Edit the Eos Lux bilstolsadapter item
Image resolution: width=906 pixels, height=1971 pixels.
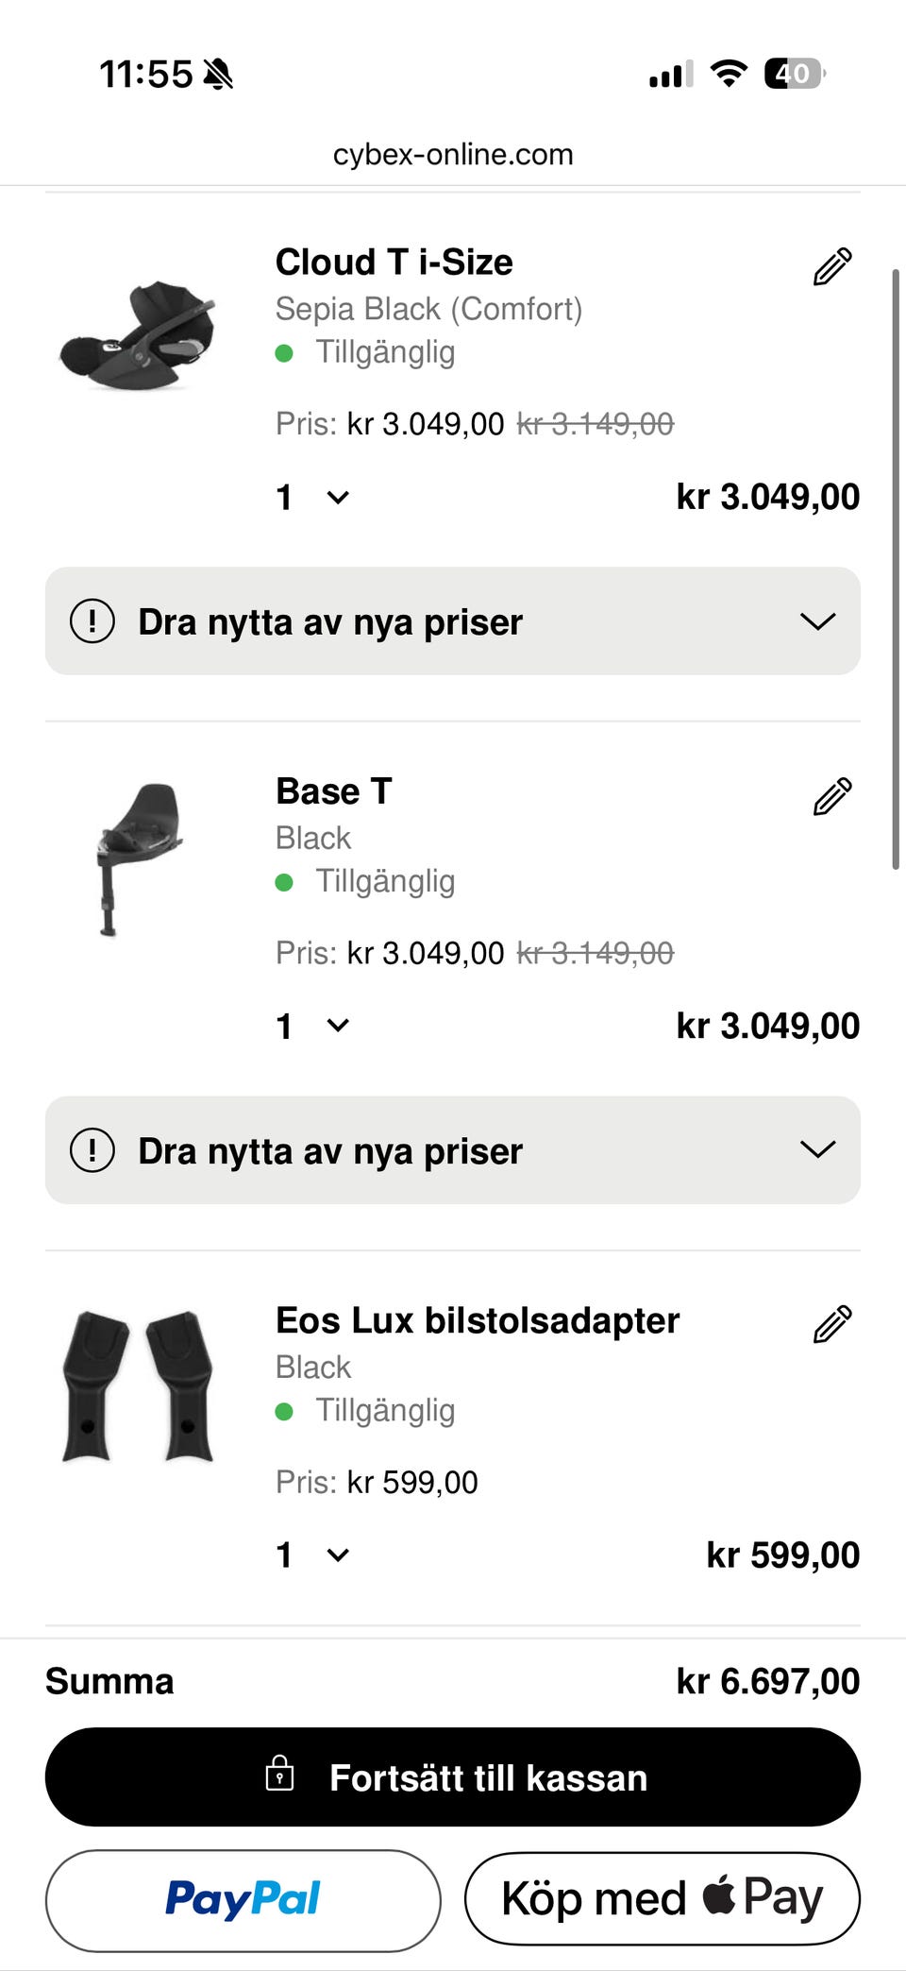click(x=832, y=1325)
